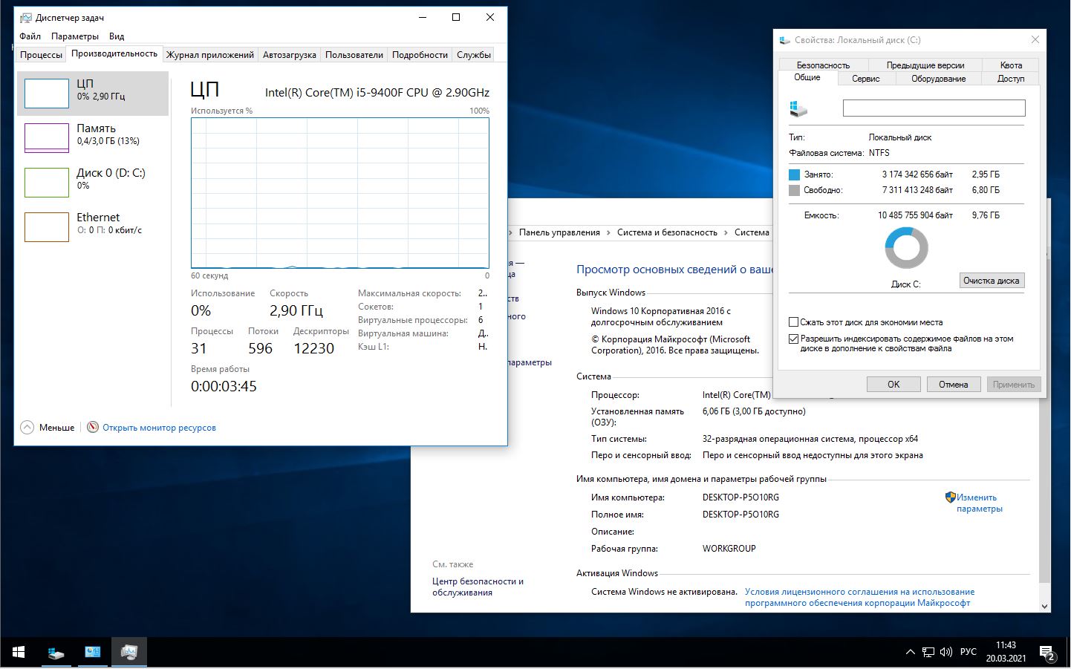Click the blue Занято color swatch
Viewport: 1071px width, 669px height.
(x=794, y=174)
